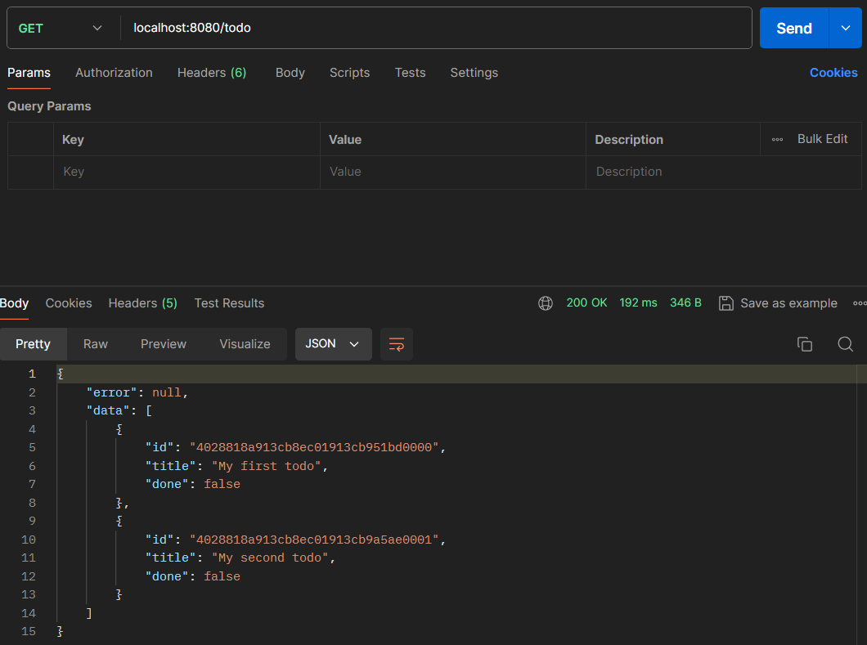
Task: Click the "My first todo" value
Action: pos(267,466)
